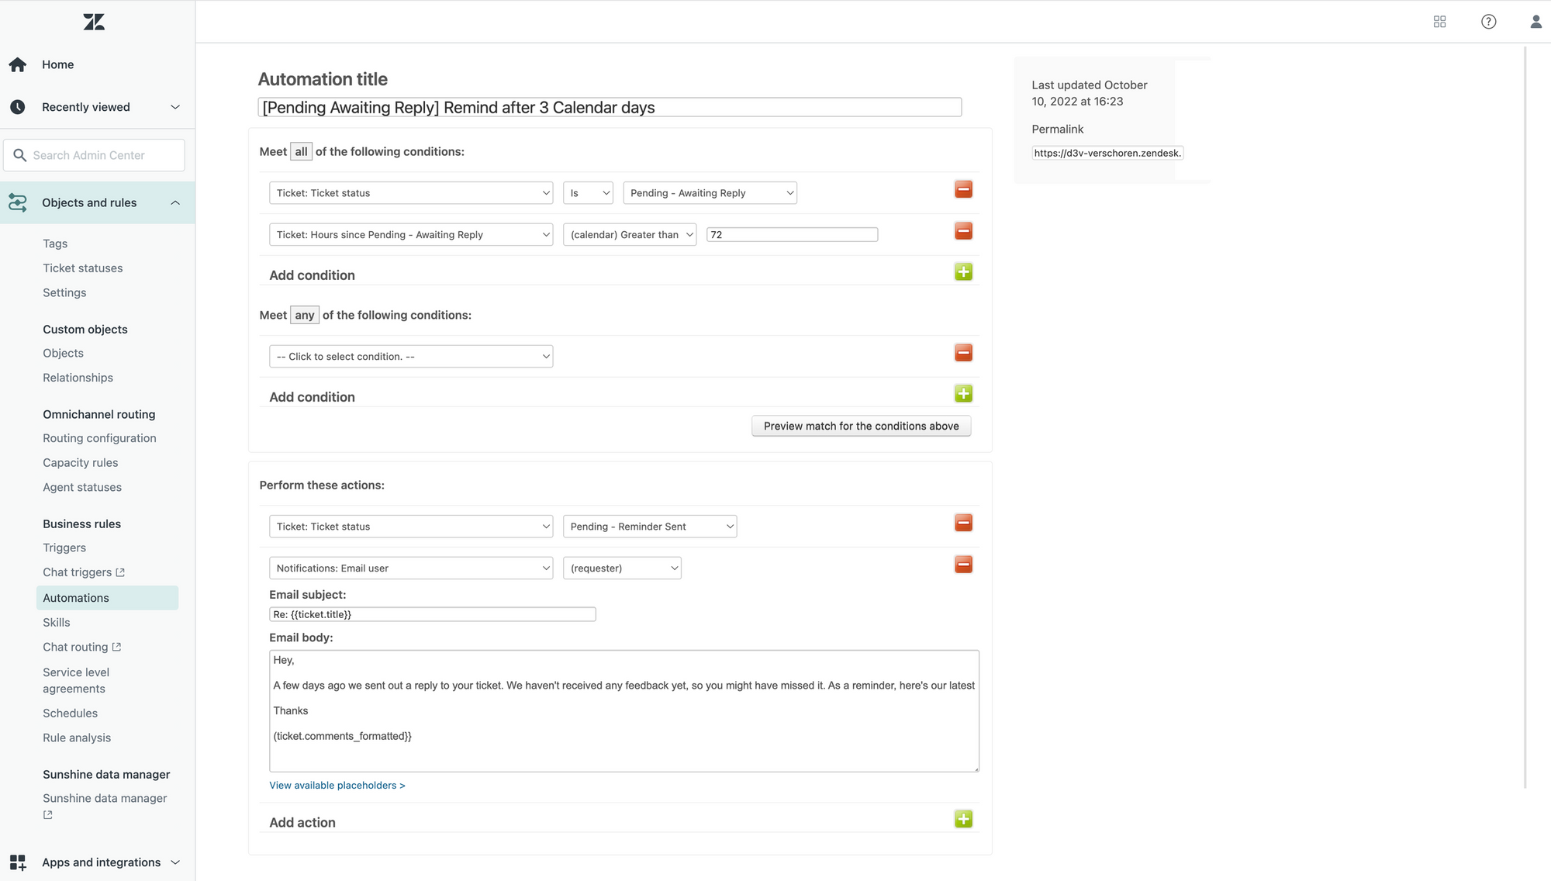Add a new action with plus icon

(x=963, y=820)
